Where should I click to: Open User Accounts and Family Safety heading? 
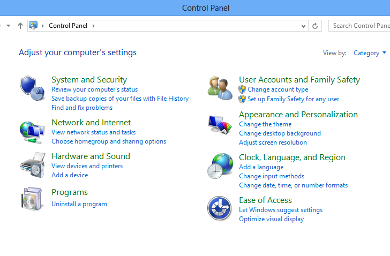tap(299, 80)
